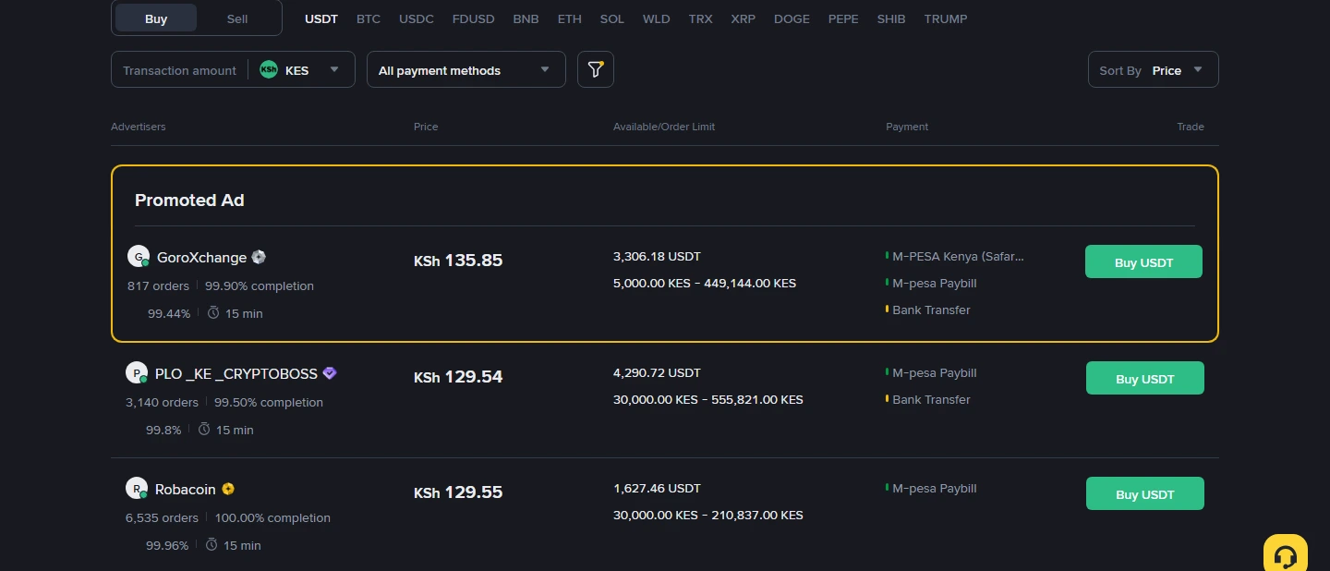Select the USDT crypto tab
Image resolution: width=1330 pixels, height=571 pixels.
[321, 18]
